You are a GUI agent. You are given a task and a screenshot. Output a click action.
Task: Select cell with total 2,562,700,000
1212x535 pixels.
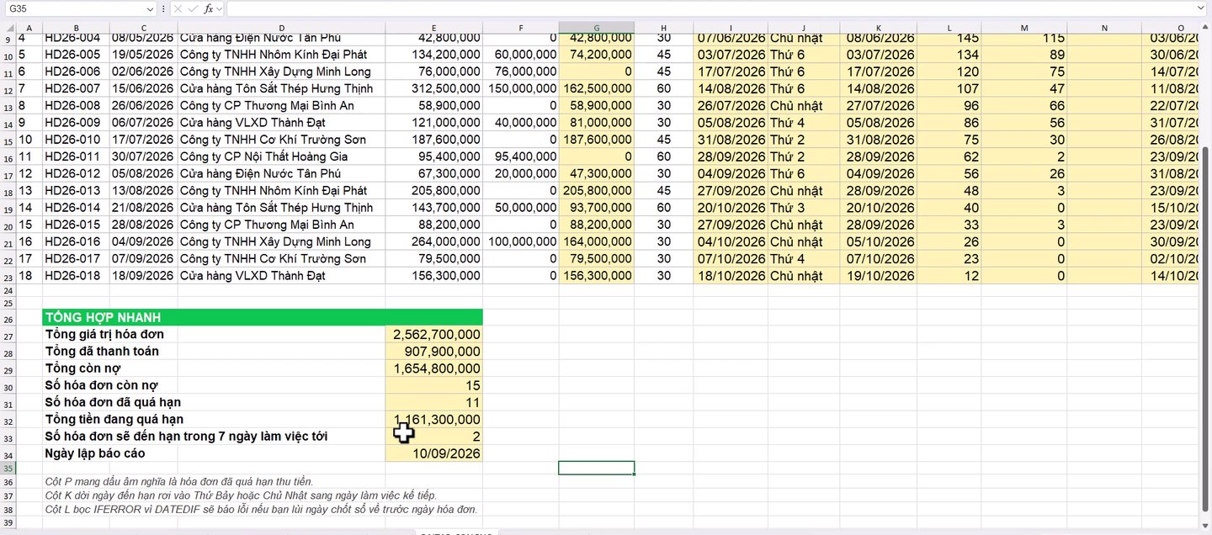click(434, 334)
